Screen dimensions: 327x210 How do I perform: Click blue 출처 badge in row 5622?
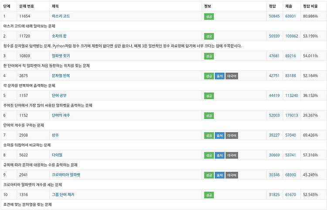(220, 155)
